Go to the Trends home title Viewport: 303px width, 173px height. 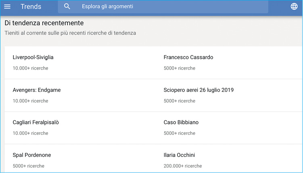click(x=31, y=6)
